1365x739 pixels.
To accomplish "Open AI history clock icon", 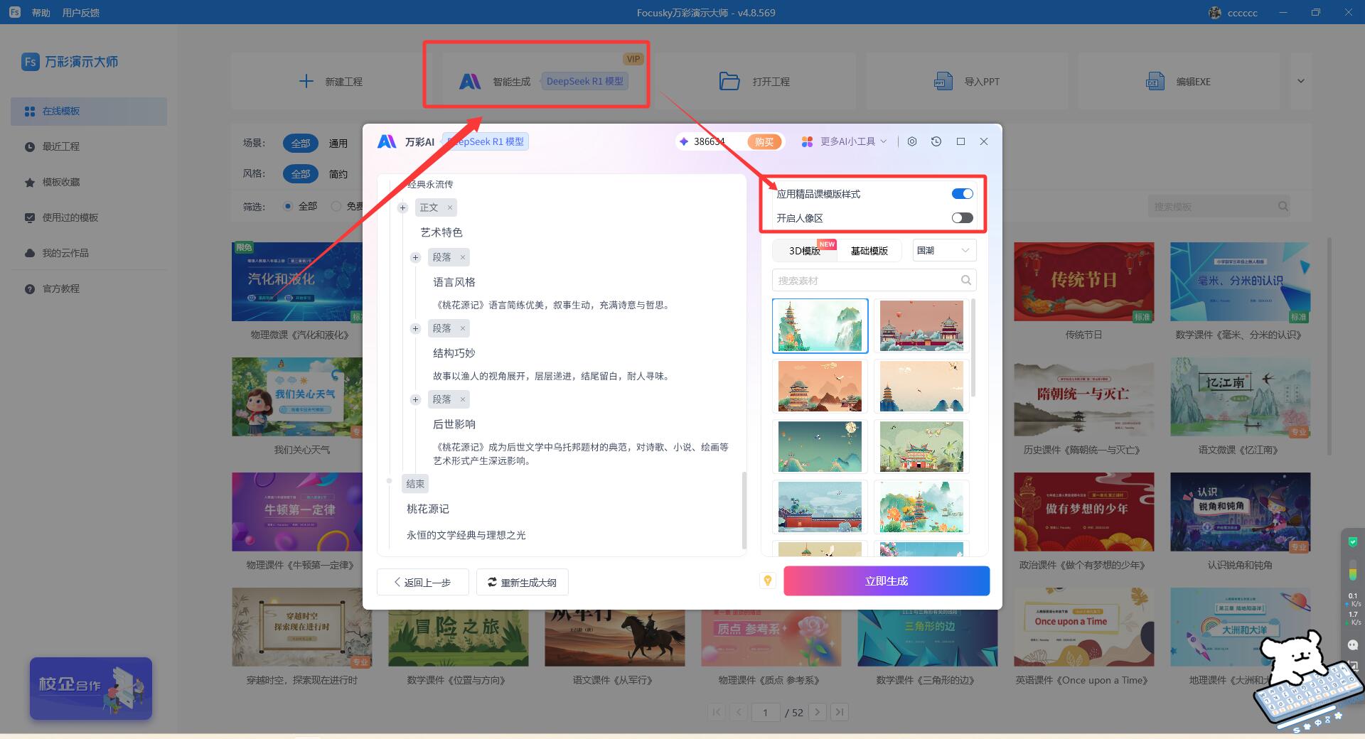I will point(936,141).
